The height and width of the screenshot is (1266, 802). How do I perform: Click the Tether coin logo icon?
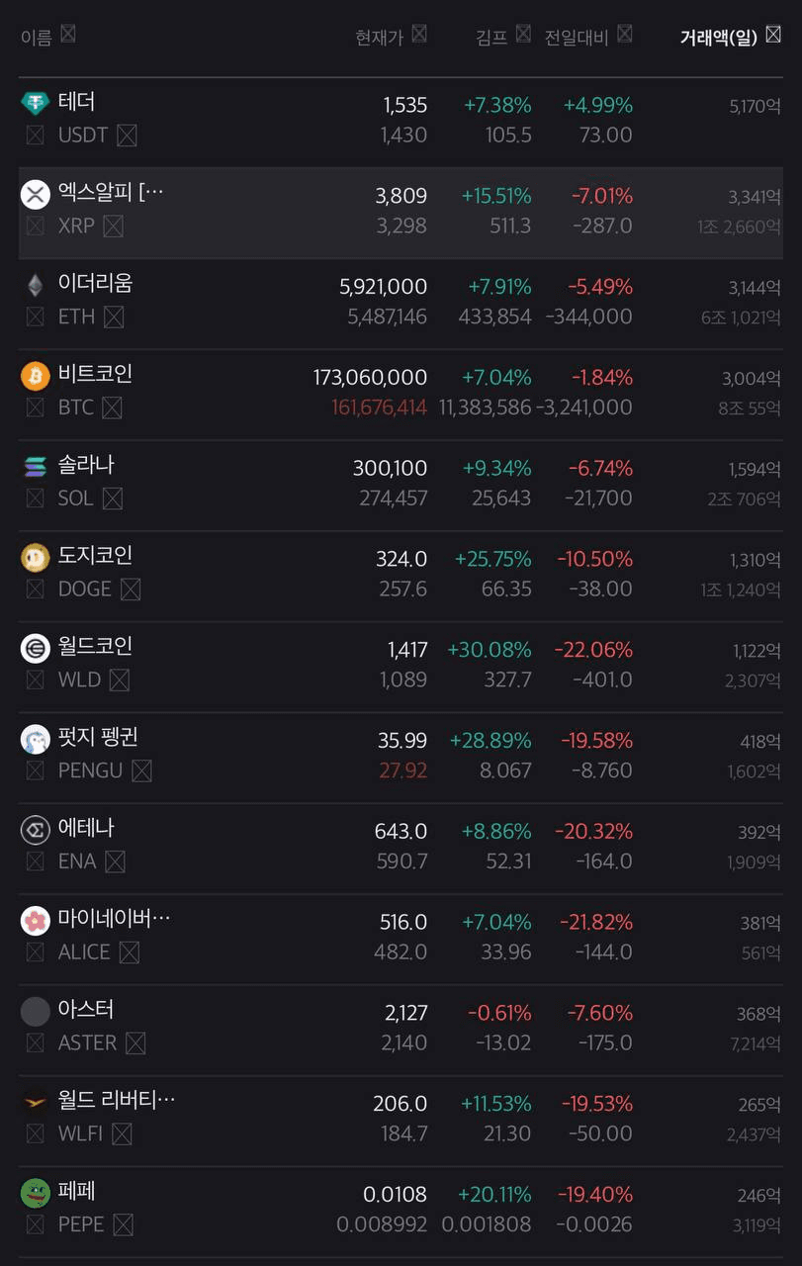tap(36, 103)
